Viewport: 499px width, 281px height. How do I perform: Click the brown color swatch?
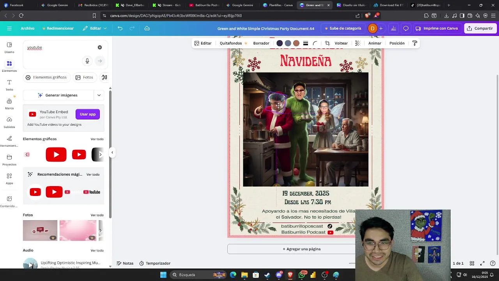296,43
